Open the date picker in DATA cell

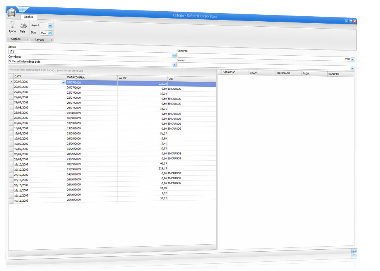(x=63, y=82)
